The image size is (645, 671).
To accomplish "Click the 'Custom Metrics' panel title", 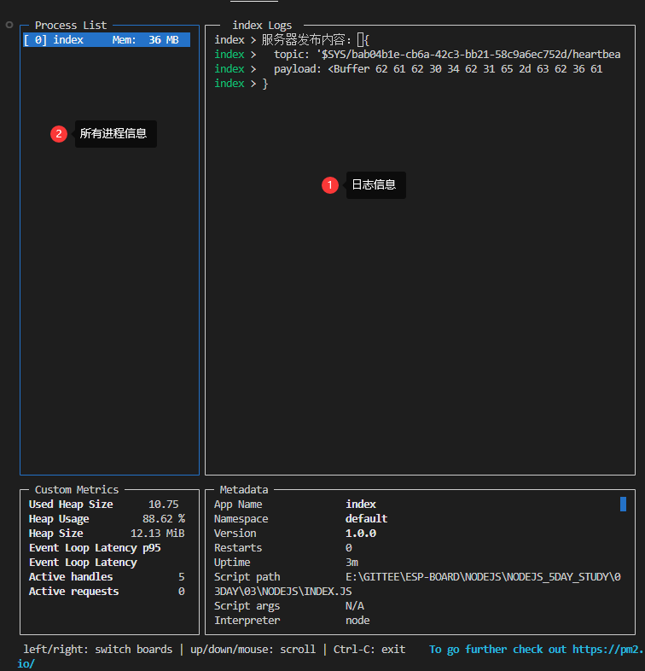I will coord(77,489).
